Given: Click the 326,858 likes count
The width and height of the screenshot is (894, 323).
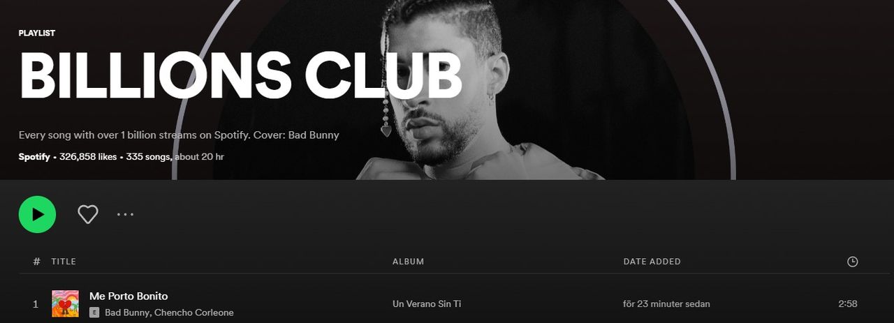Looking at the screenshot, I should pos(88,157).
